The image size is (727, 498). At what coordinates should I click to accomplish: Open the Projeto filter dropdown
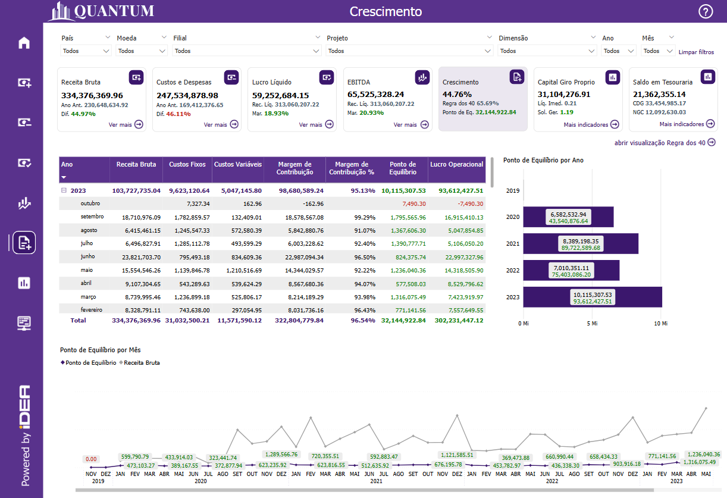click(x=409, y=51)
